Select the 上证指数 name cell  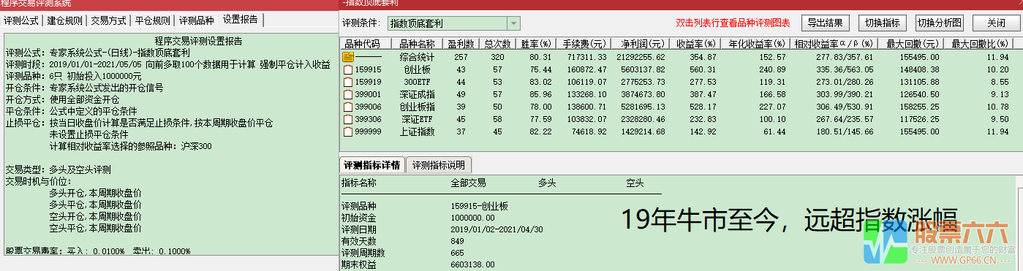pos(417,131)
